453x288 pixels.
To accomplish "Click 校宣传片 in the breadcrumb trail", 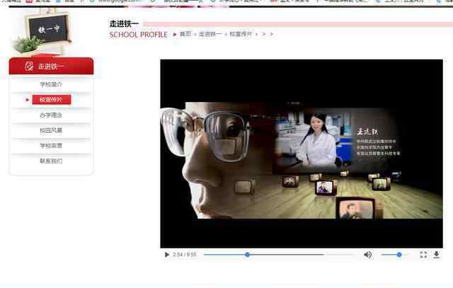I will tap(241, 34).
